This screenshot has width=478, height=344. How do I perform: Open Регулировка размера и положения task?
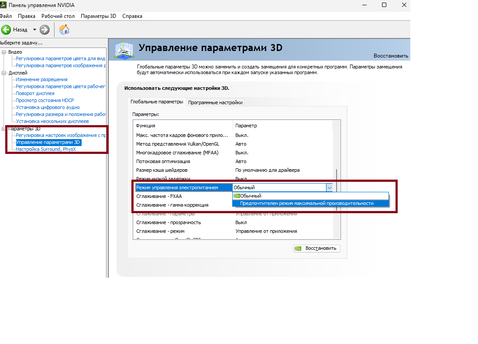tap(61, 115)
